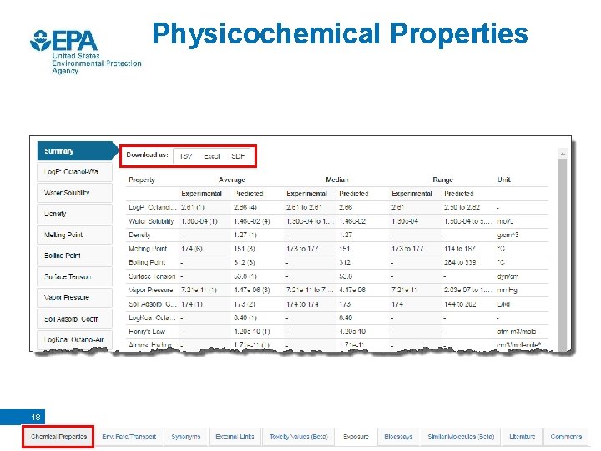Click Boiling Point row property name
This screenshot has width=601, height=451.
pyautogui.click(x=147, y=262)
